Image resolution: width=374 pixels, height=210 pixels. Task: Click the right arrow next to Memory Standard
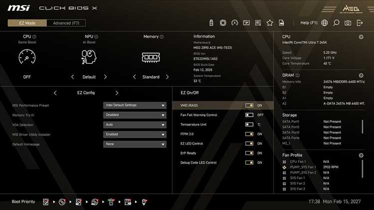(167, 77)
